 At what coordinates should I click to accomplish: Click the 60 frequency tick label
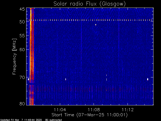click(x=22, y=50)
